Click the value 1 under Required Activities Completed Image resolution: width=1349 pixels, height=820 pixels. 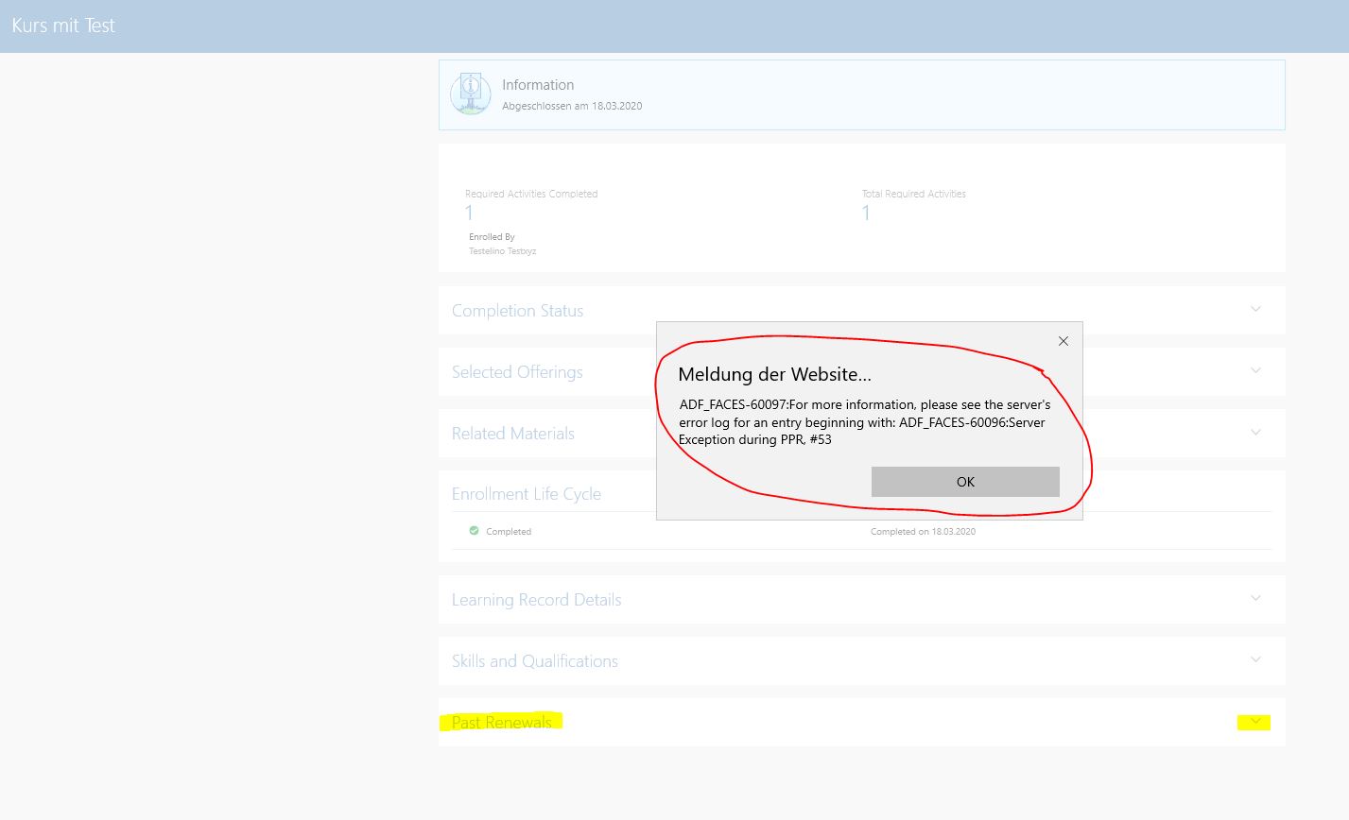click(469, 213)
